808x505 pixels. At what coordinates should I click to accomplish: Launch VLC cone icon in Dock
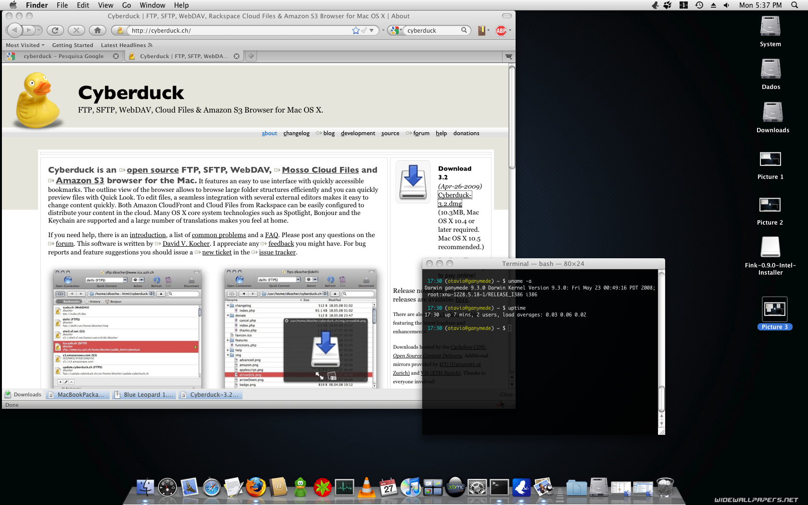pyautogui.click(x=367, y=487)
